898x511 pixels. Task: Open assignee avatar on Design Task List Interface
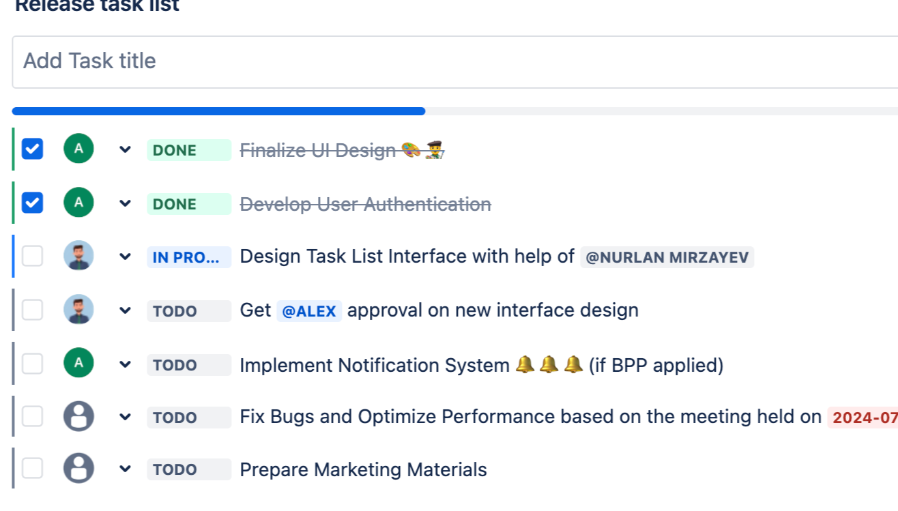78,256
